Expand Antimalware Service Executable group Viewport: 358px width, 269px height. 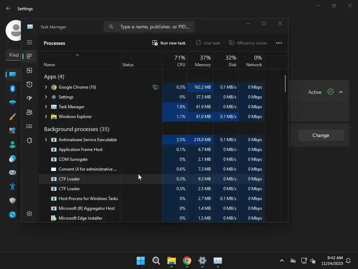(x=46, y=140)
